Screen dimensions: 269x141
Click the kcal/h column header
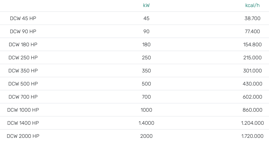point(252,5)
